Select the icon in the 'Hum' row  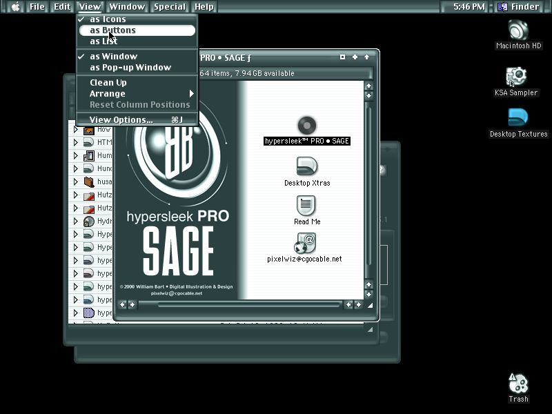pyautogui.click(x=89, y=156)
